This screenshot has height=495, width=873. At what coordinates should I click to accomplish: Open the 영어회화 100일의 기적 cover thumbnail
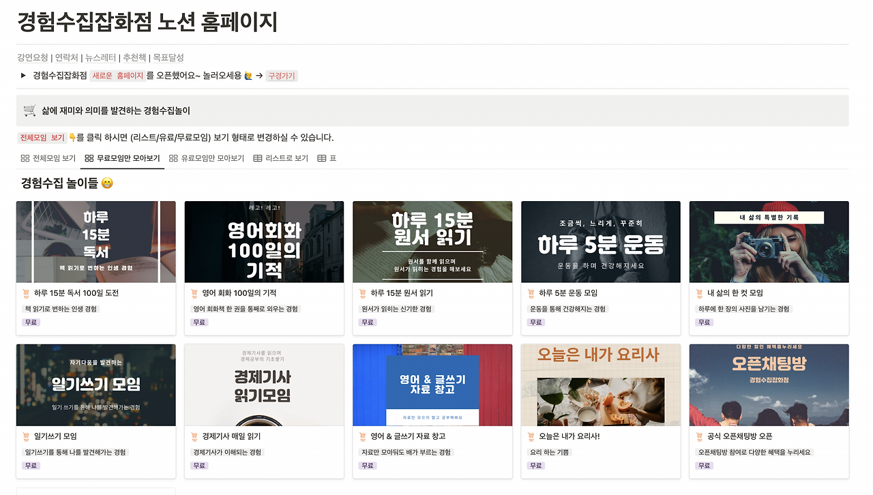pos(265,242)
